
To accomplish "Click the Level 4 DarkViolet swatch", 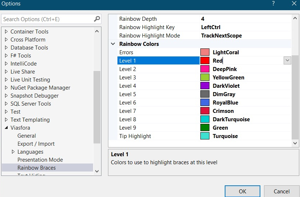I will (205, 86).
